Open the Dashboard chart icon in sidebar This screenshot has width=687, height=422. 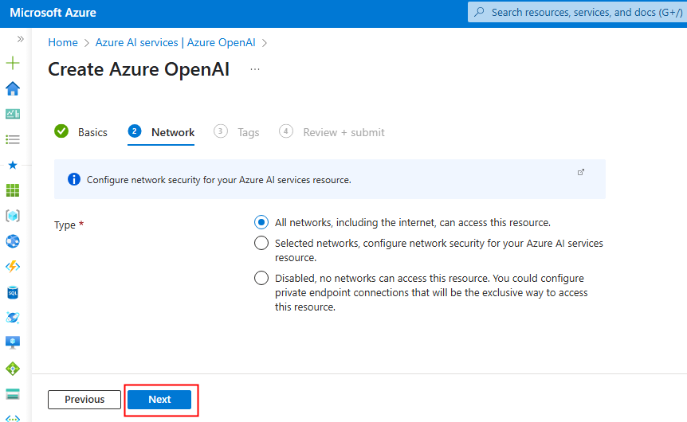[13, 114]
